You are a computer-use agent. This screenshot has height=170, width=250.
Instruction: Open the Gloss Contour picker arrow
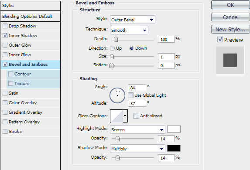[x=125, y=116]
